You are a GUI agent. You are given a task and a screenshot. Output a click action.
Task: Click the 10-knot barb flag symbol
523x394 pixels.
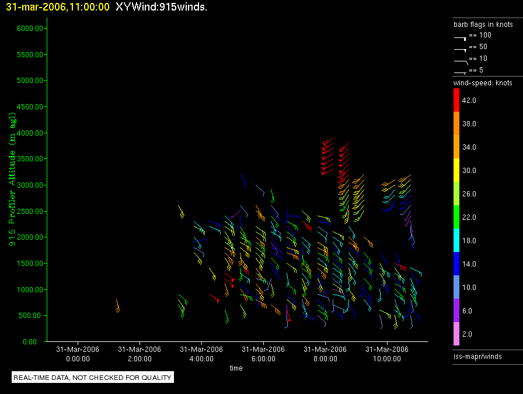tap(461, 60)
